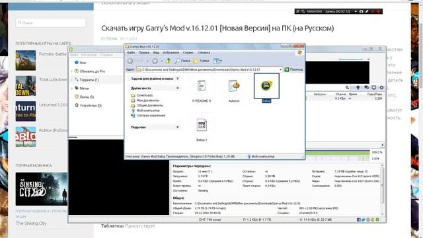Select the Autorun file icon

pyautogui.click(x=234, y=86)
